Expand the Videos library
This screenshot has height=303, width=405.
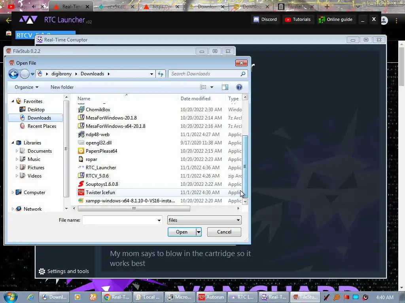[17, 176]
